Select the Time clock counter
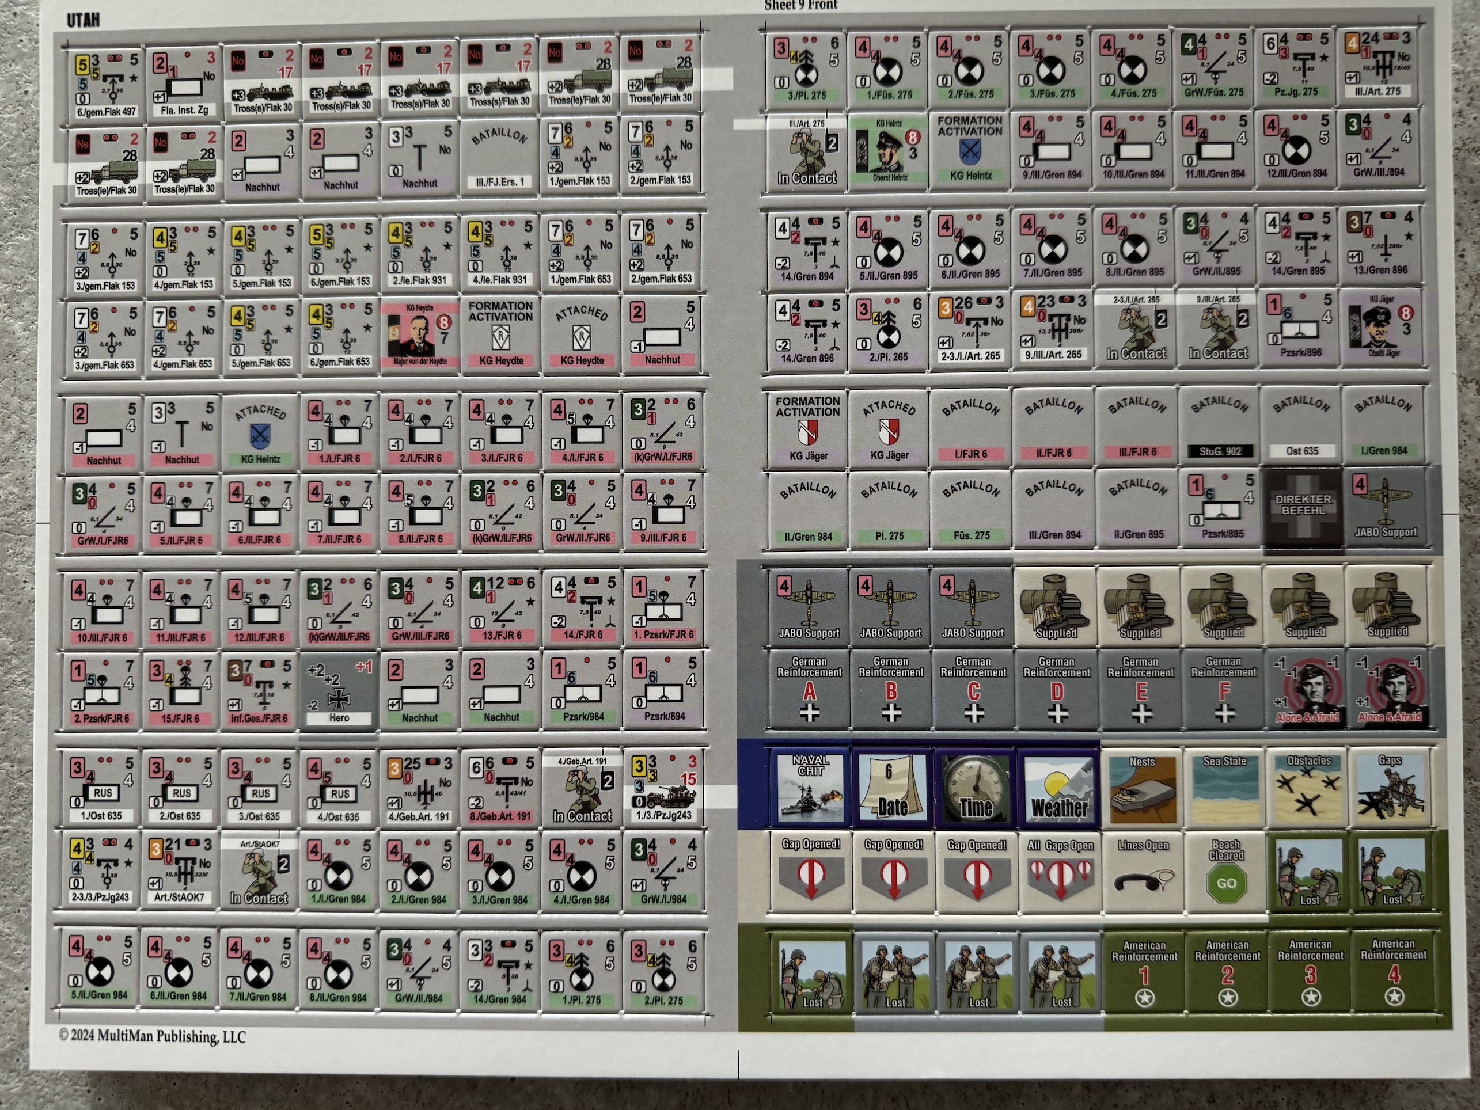Image resolution: width=1480 pixels, height=1110 pixels. click(x=975, y=788)
